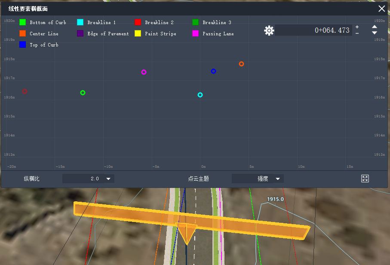Select the Edge of Pavement legend label
The width and height of the screenshot is (390, 265).
[108, 34]
